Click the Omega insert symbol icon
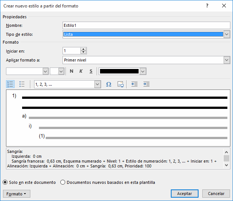 109,84
